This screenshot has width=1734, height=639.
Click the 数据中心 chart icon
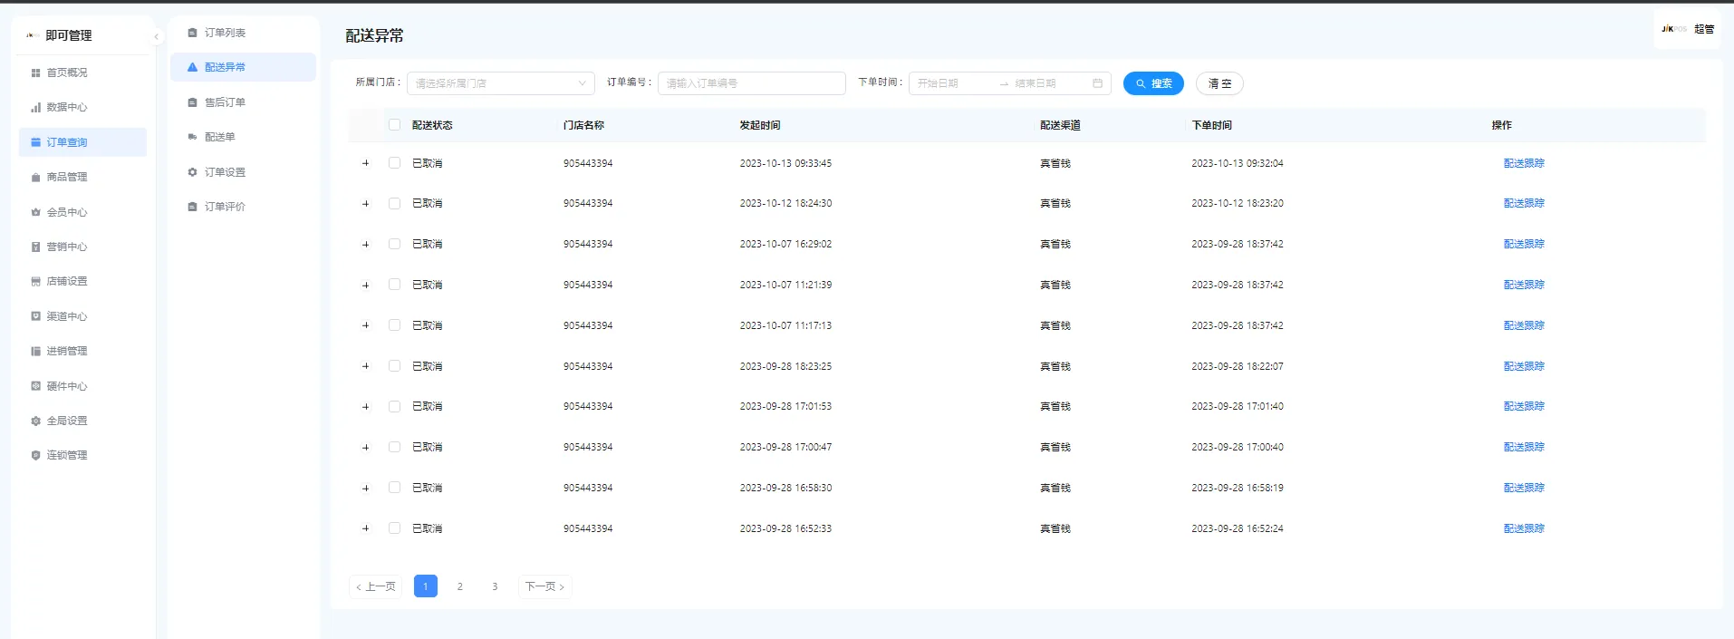click(35, 107)
